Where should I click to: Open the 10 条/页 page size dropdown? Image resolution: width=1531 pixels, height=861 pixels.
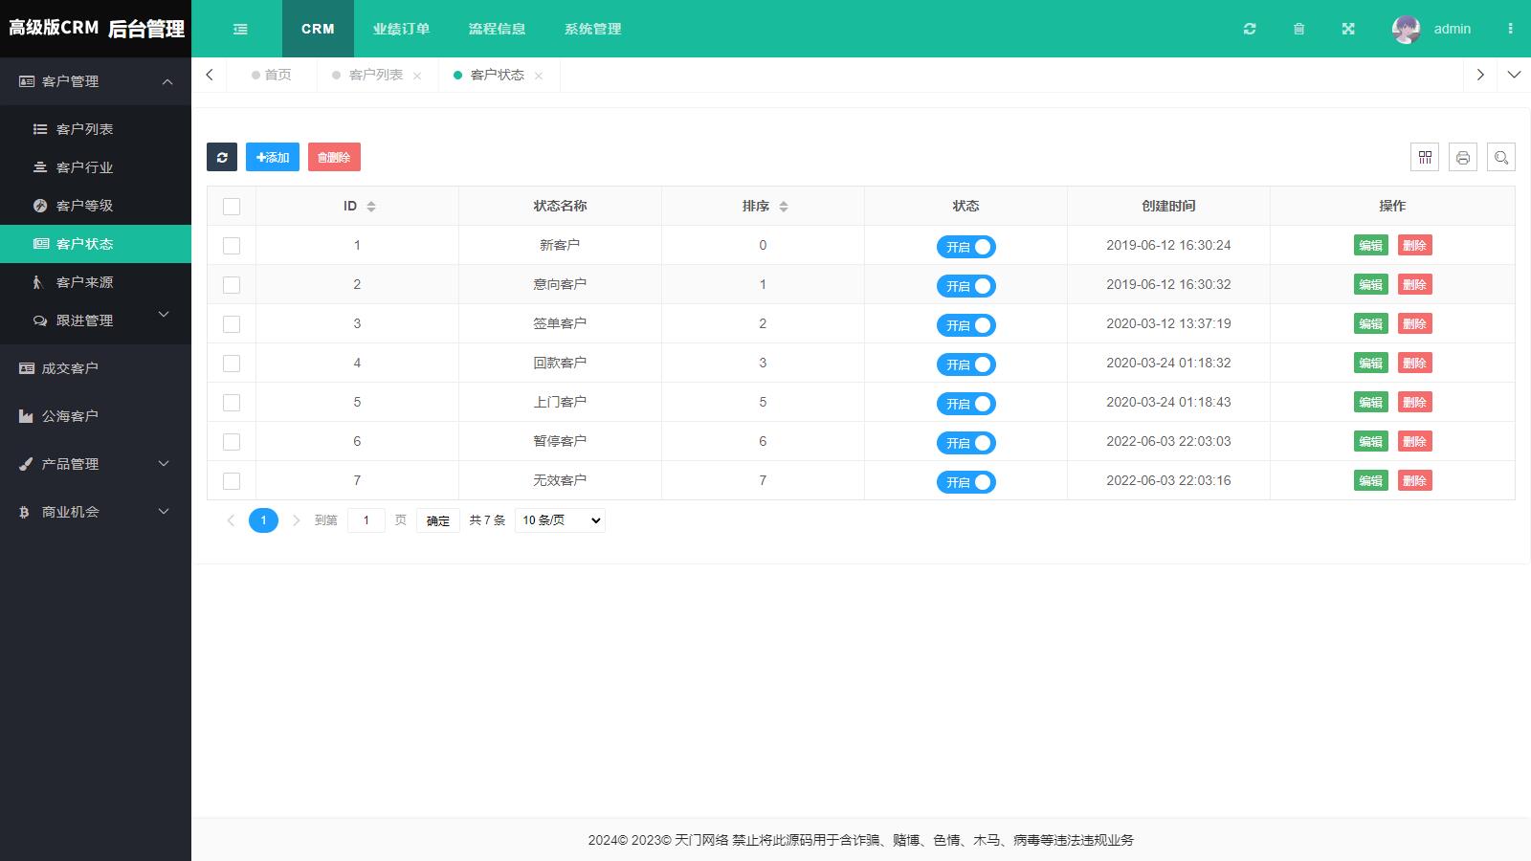click(x=559, y=519)
